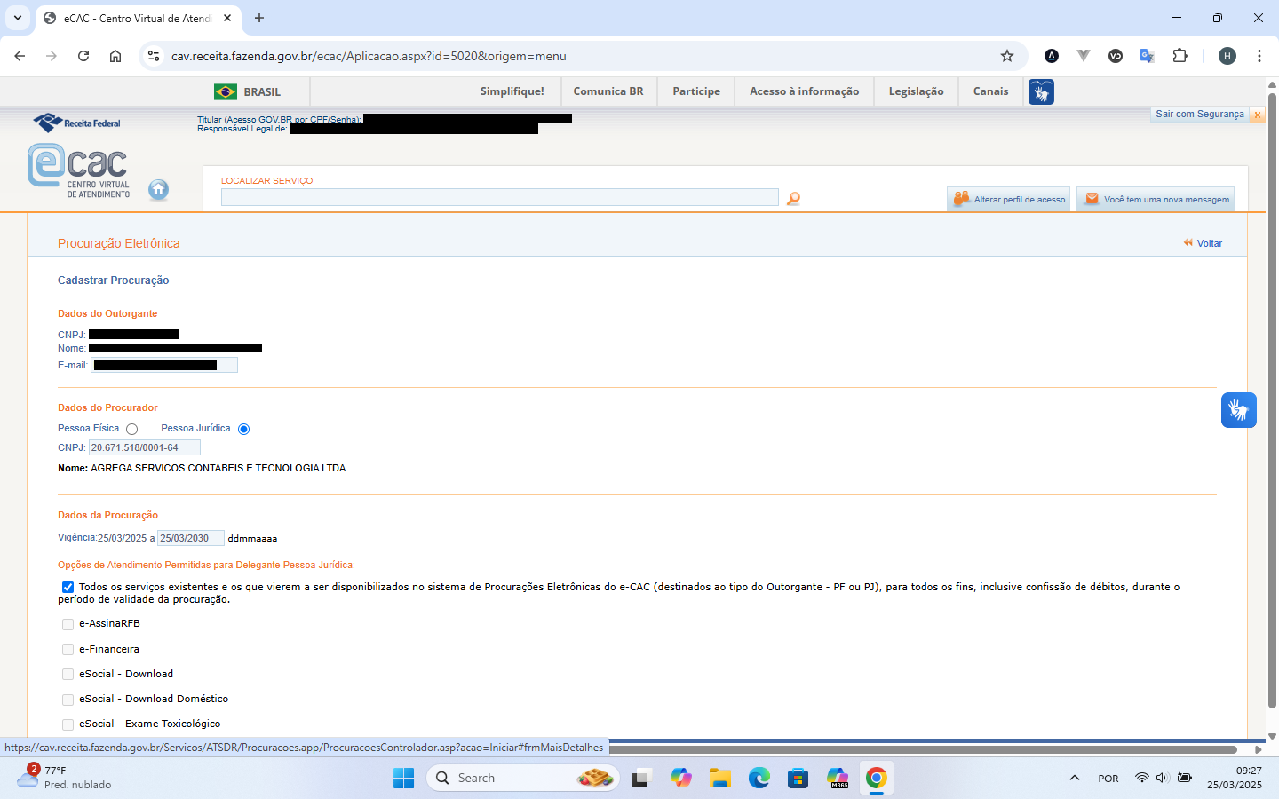Open the browser Extensions puzzle icon
The width and height of the screenshot is (1279, 799).
tap(1180, 56)
